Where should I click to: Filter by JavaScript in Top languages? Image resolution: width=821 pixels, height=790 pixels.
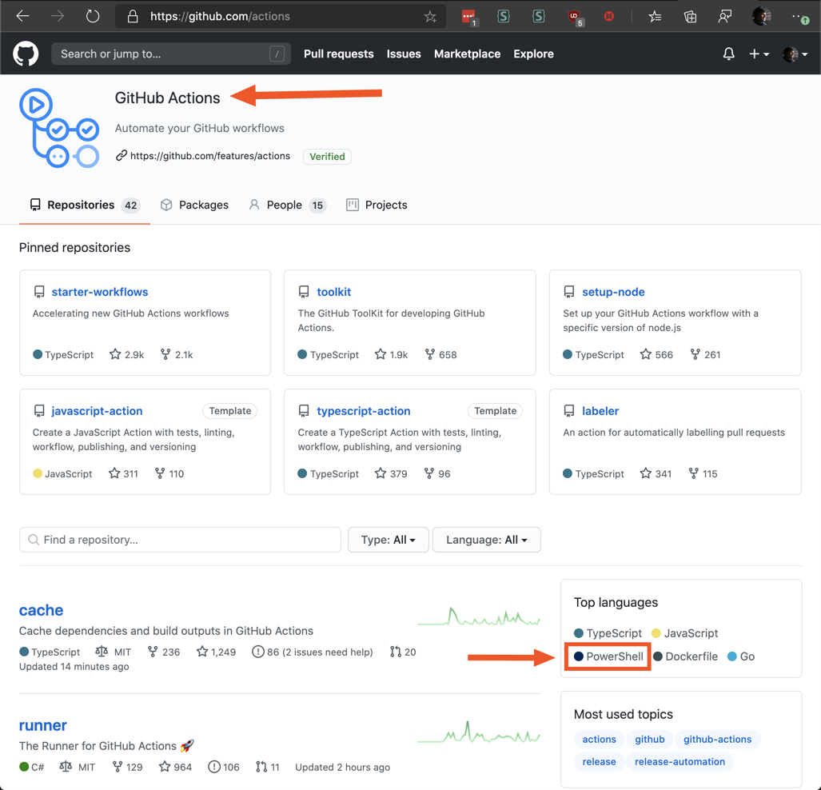point(685,632)
